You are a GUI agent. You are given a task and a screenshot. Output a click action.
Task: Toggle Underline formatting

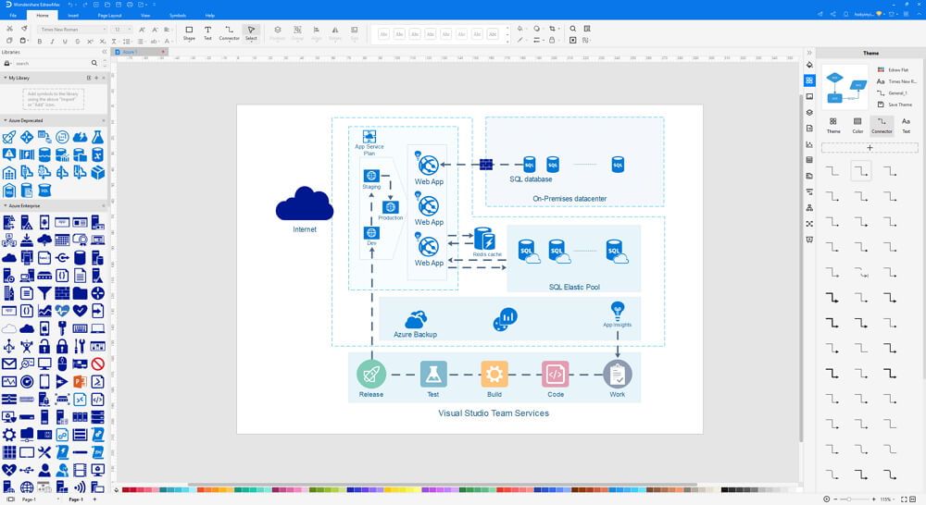[x=65, y=42]
